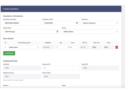The width and height of the screenshot is (125, 93).
Task: Click the row 1 Total field
Action: [x=108, y=47]
